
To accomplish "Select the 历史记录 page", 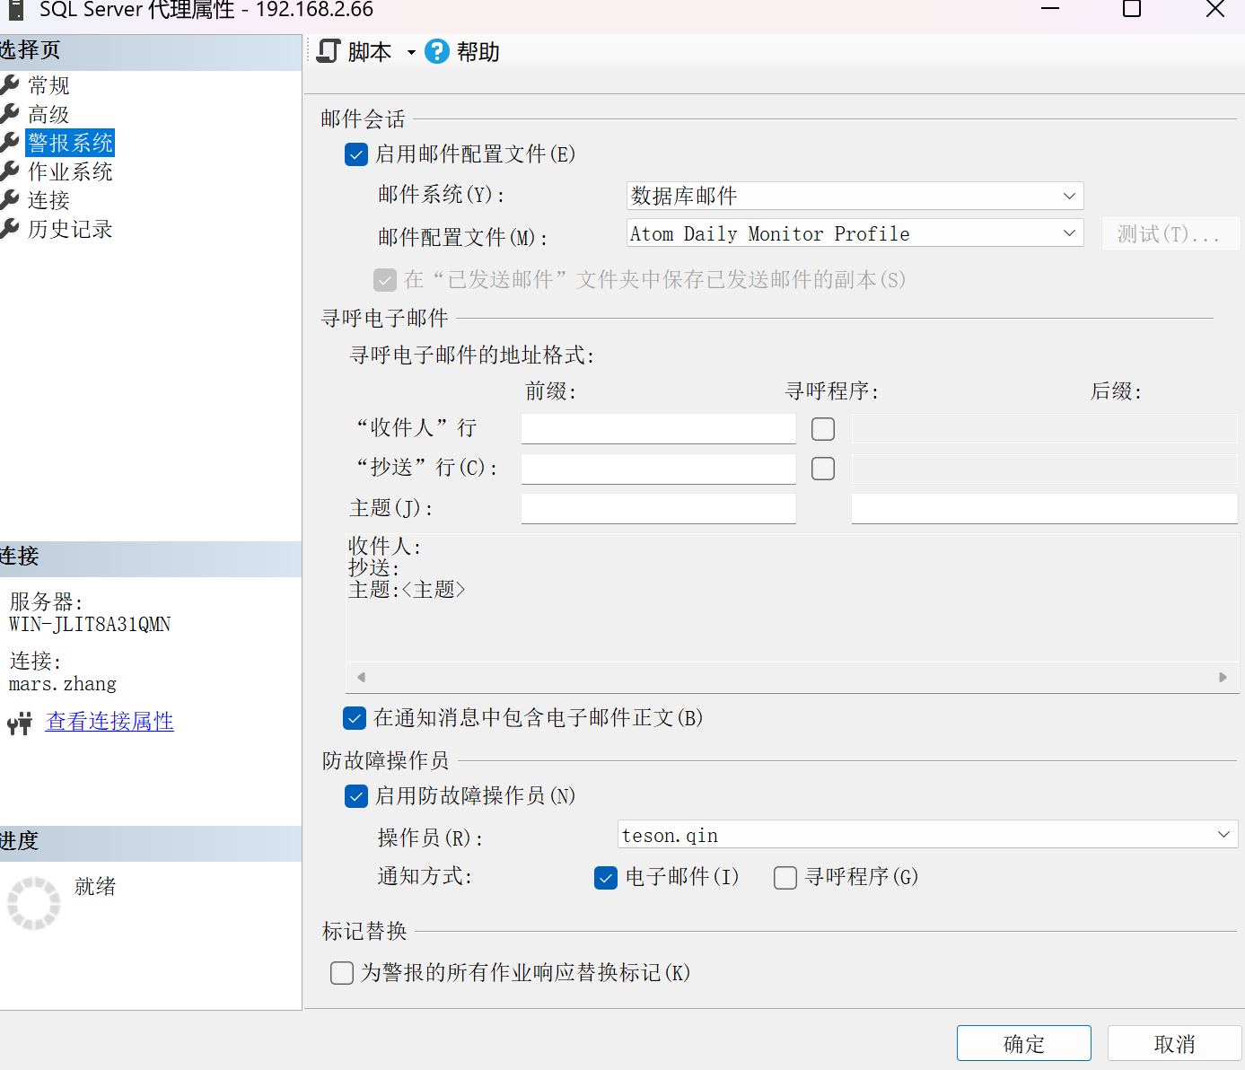I will click(x=70, y=229).
